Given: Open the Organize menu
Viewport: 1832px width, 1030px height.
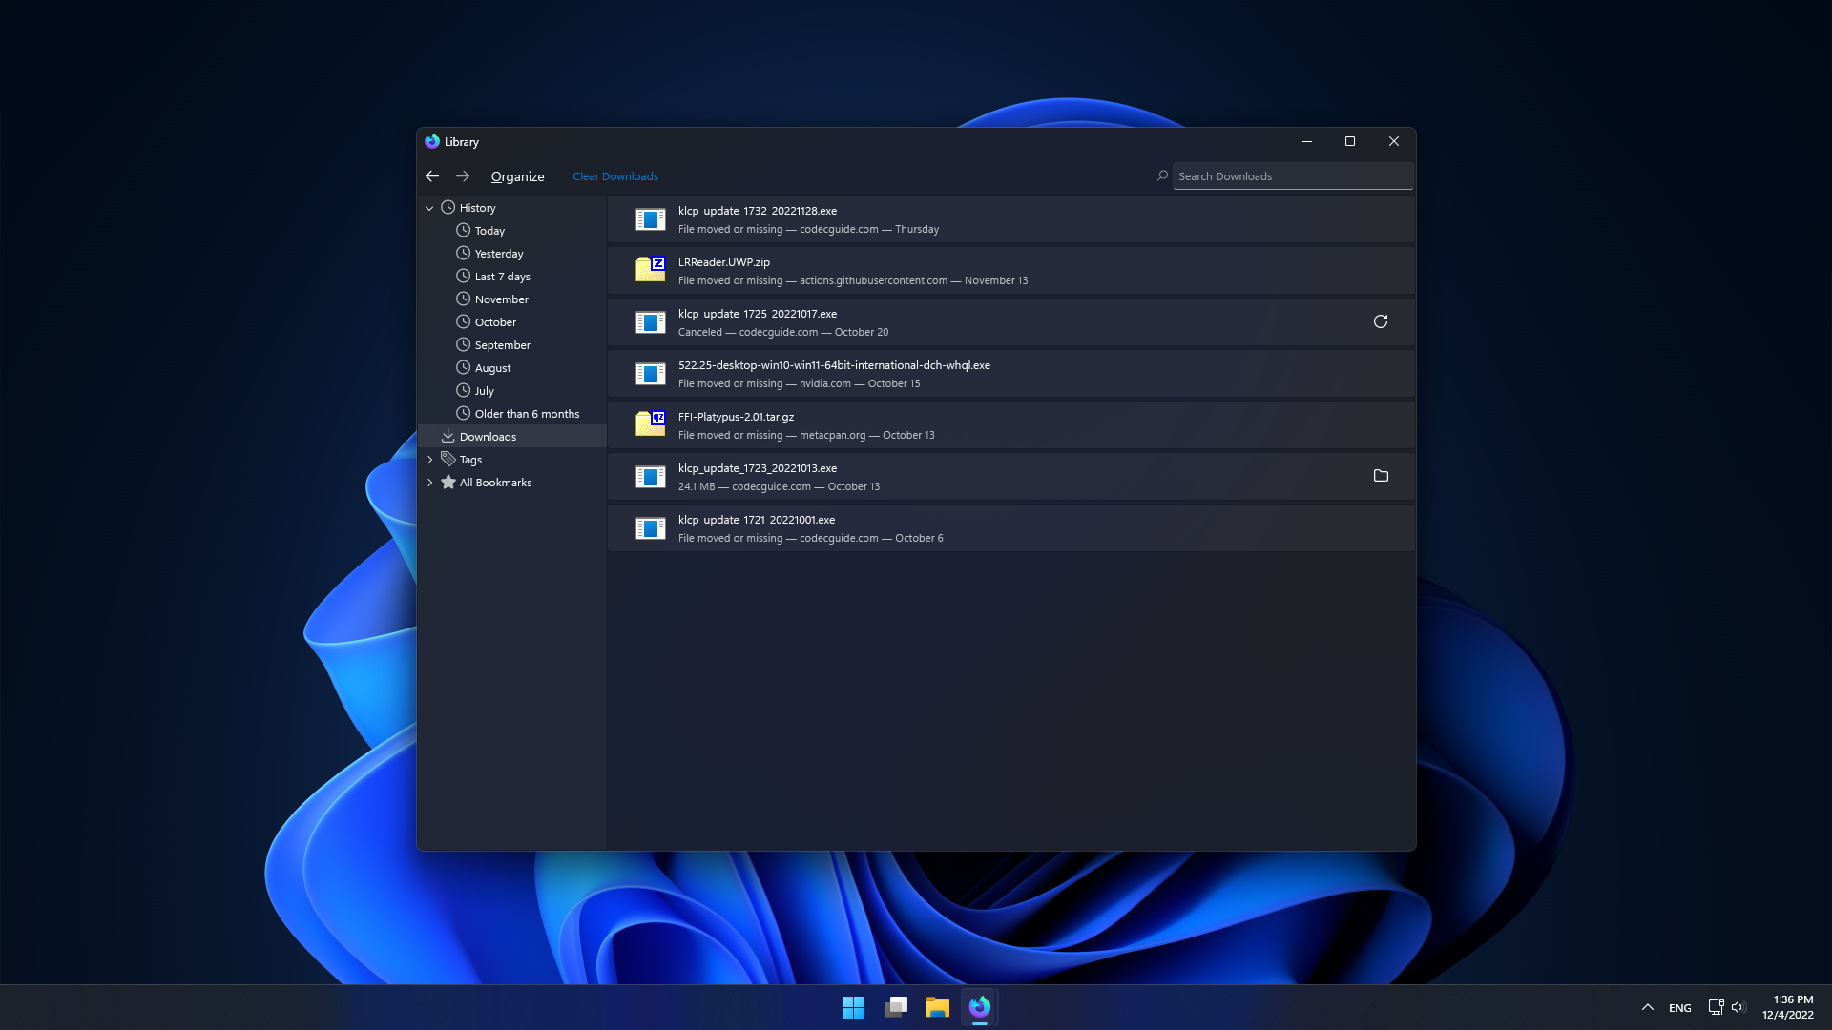Looking at the screenshot, I should click(x=517, y=176).
